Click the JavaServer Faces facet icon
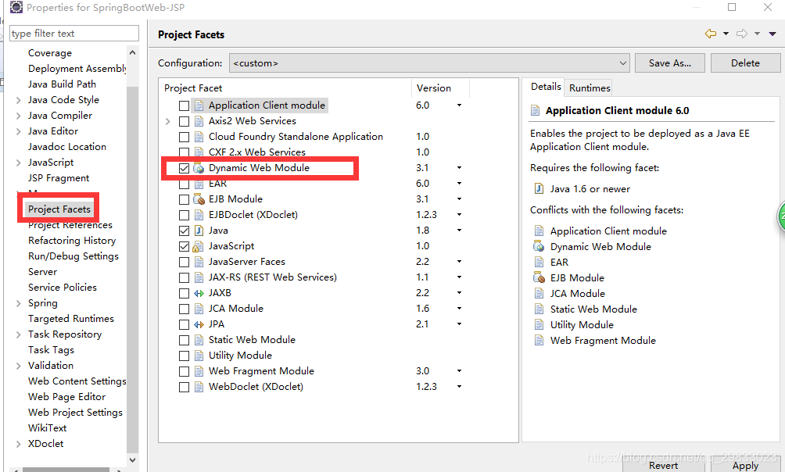 coord(199,262)
